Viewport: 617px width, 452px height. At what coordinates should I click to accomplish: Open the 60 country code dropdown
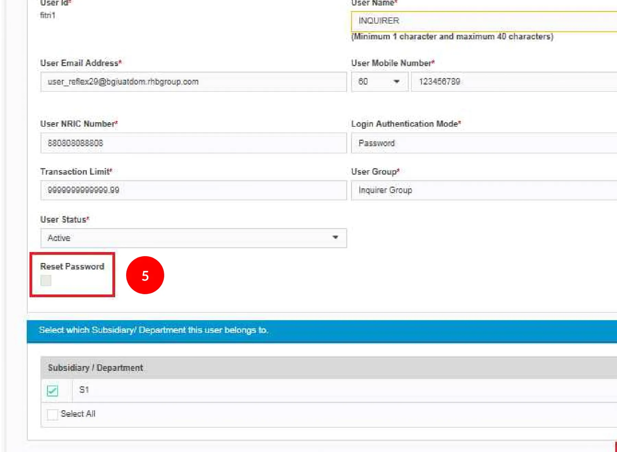[x=379, y=82]
